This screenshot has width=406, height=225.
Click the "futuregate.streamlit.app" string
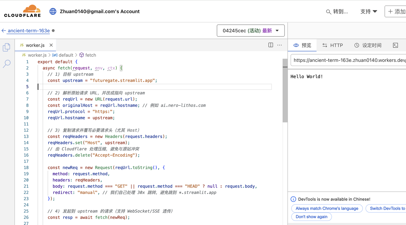point(123,81)
